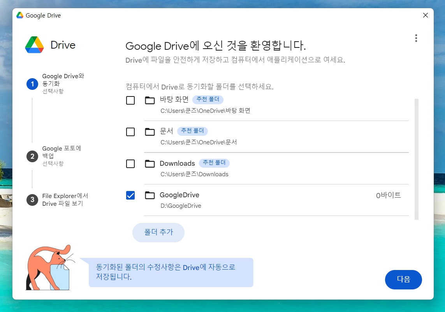
Task: Click step 3 circle icon
Action: pos(32,200)
